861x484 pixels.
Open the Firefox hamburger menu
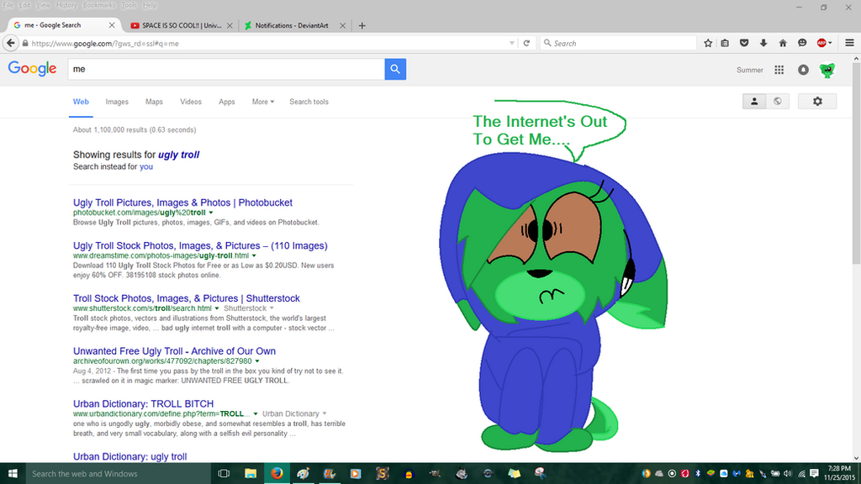pyautogui.click(x=849, y=43)
